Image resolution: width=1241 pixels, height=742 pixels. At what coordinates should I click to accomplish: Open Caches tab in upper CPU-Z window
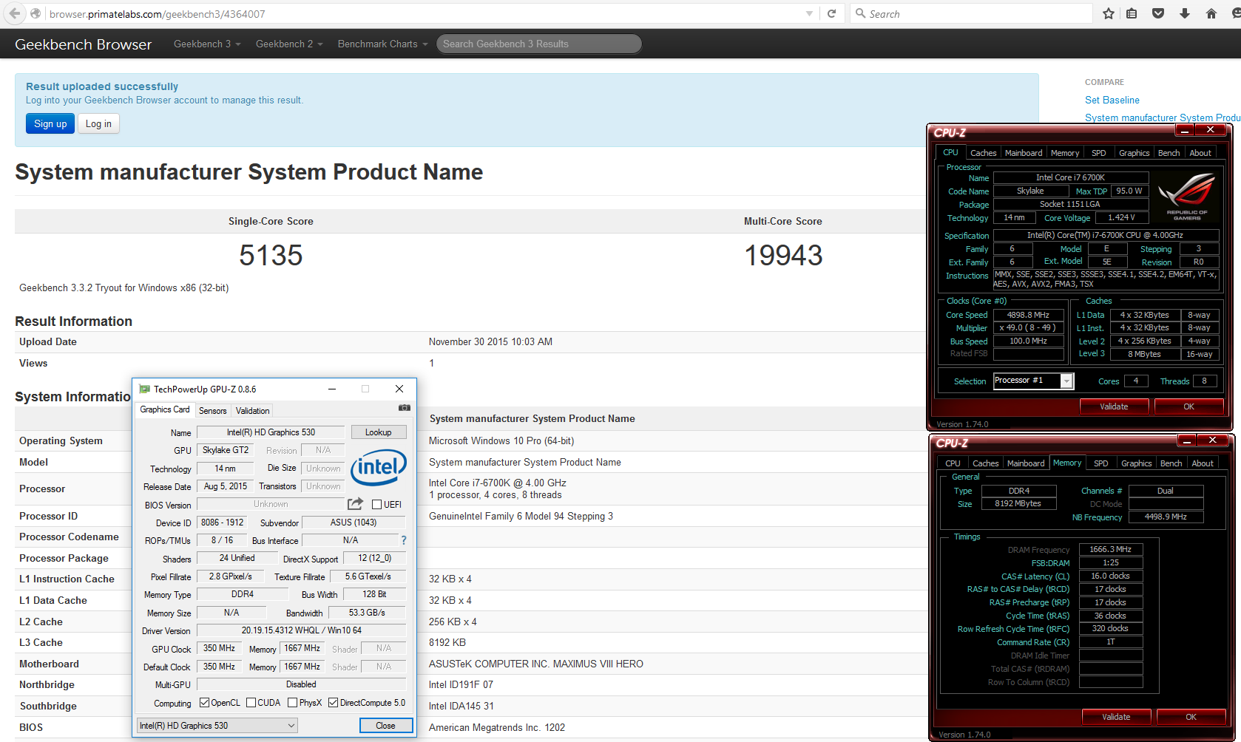984,153
